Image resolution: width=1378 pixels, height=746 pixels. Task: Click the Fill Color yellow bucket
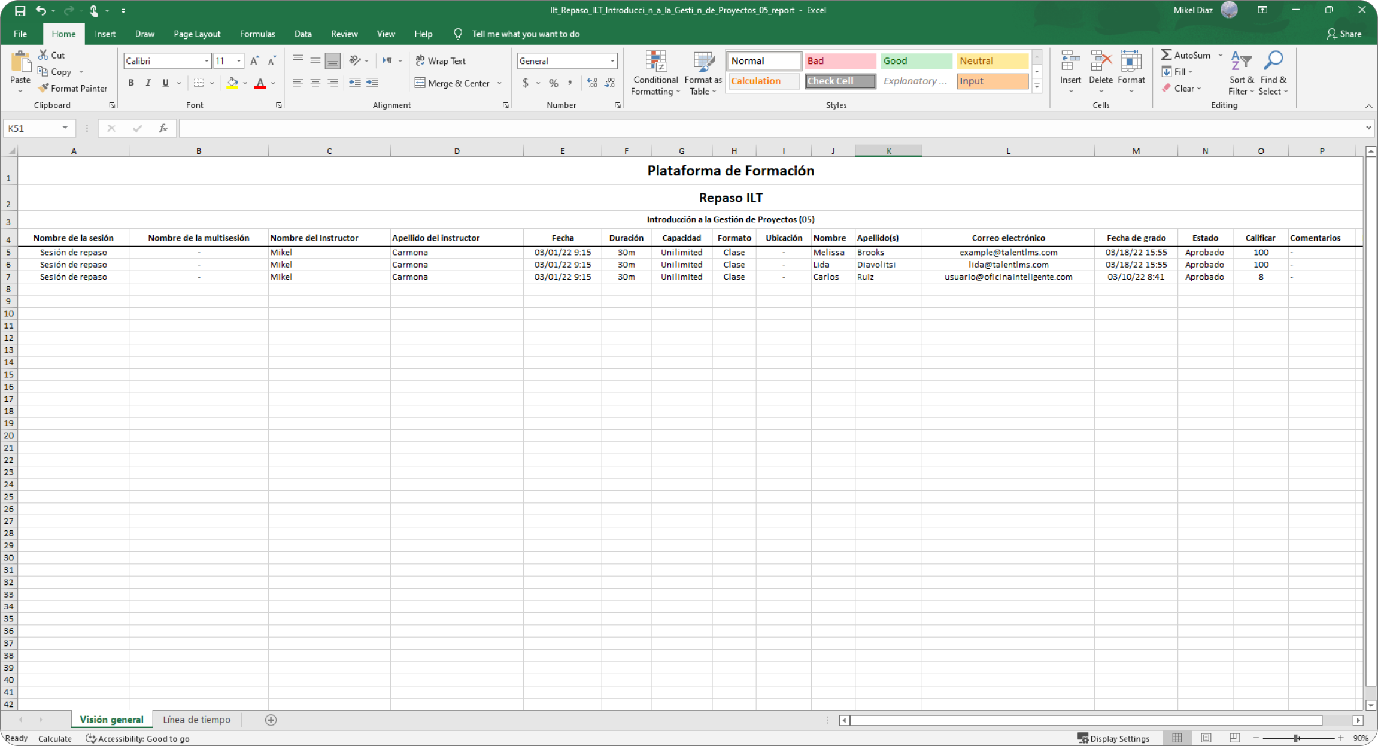tap(232, 83)
